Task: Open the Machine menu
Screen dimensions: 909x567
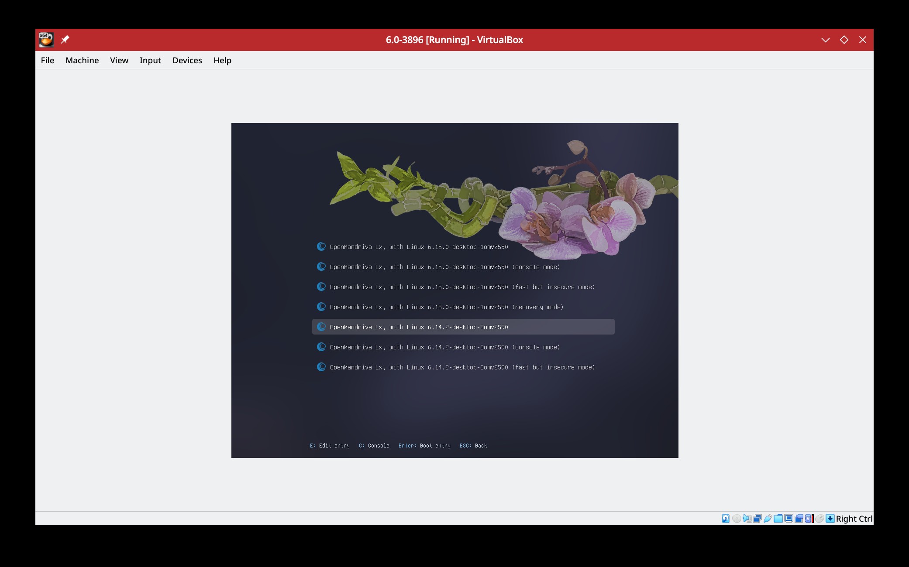Action: (82, 60)
